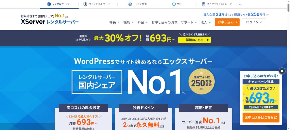The height and width of the screenshot is (130, 290).
Task: Click the database icon for 法人クラウドストレージ
Action: pos(203,4)
